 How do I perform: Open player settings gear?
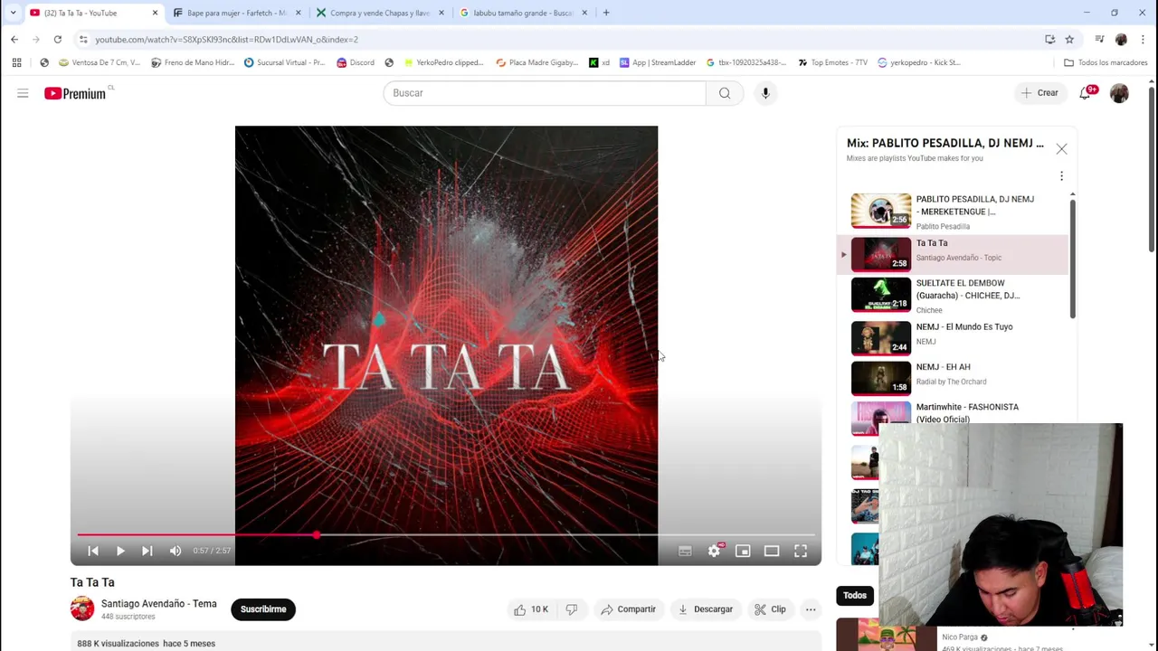[x=714, y=551]
